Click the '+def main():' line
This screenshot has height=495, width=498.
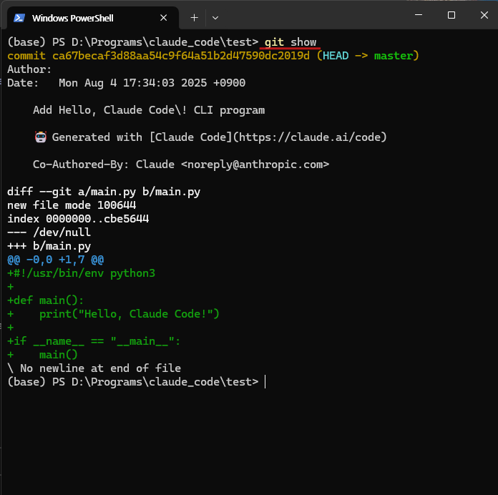coord(45,300)
